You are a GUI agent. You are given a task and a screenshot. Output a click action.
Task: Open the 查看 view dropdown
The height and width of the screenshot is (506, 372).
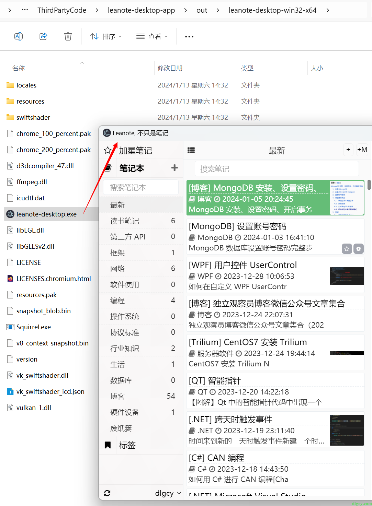coord(152,36)
